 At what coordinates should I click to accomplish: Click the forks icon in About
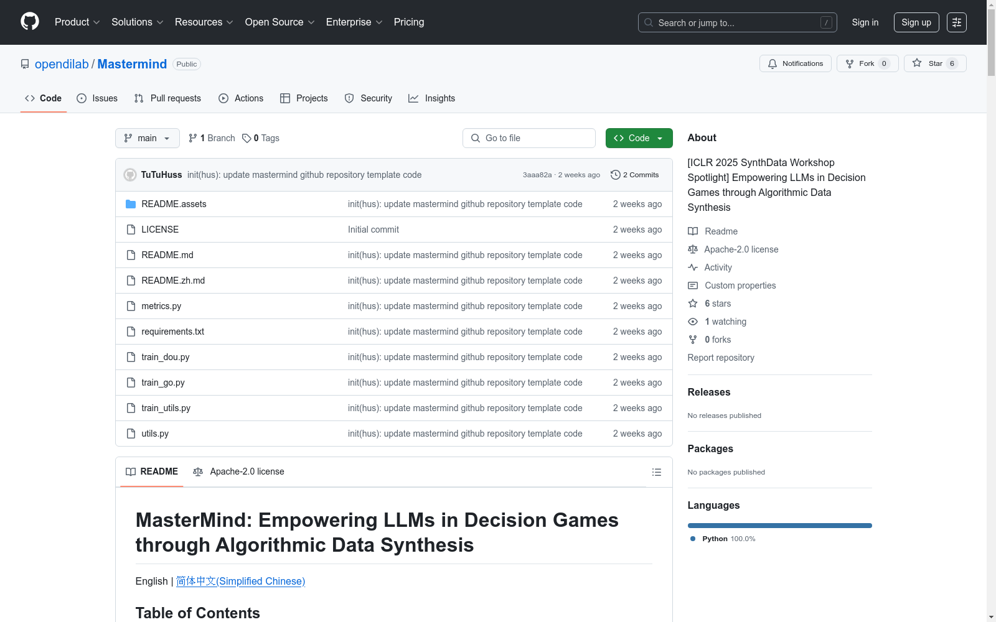click(x=693, y=340)
